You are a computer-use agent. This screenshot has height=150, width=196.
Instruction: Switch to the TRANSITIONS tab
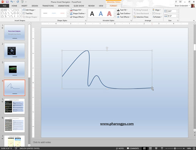(x=48, y=6)
